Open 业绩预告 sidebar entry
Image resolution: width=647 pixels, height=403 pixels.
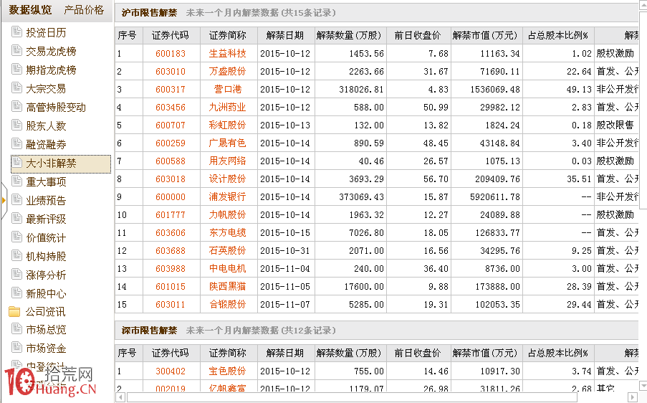tap(46, 201)
